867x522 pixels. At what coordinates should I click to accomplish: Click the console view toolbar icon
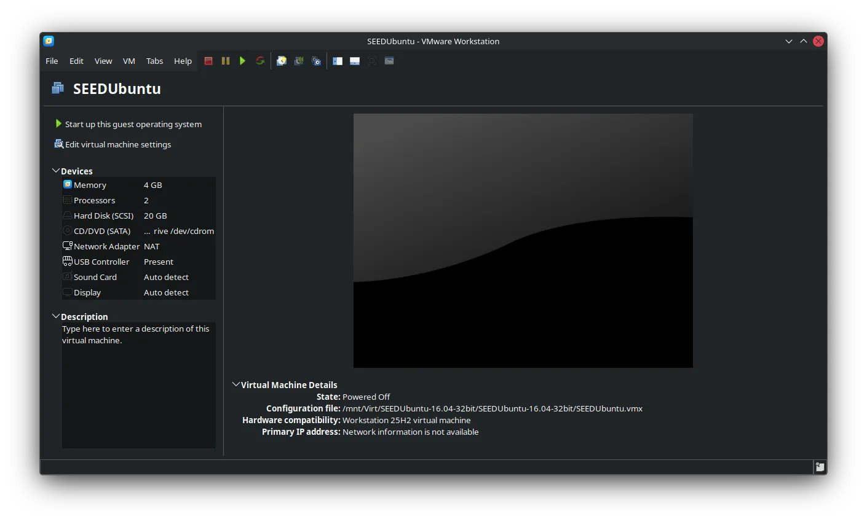(x=389, y=61)
